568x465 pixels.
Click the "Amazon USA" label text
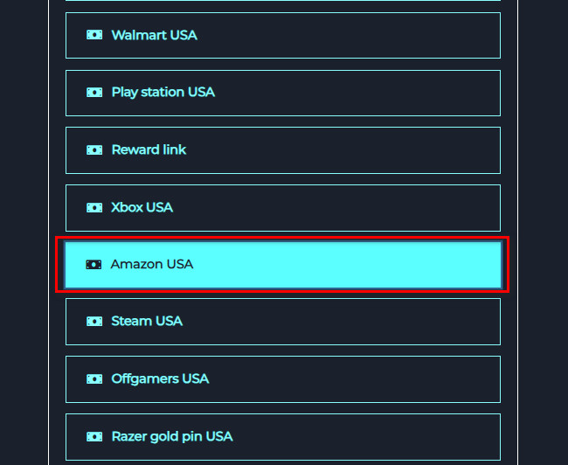(x=151, y=264)
